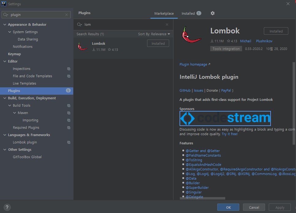
Task: Click the description vertical scrollbar
Action: tap(294, 104)
